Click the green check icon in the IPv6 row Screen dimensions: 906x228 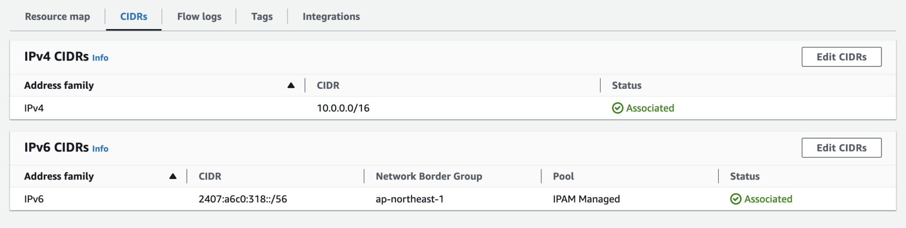coord(736,199)
